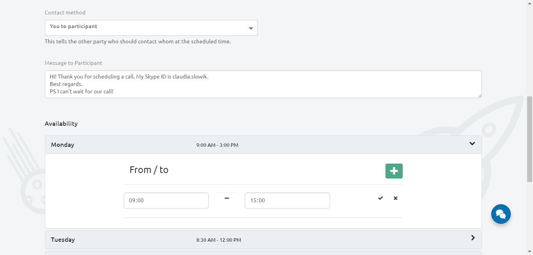Click the scrollbar up arrow

529,3
